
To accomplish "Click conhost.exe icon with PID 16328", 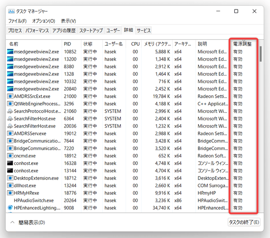I will pyautogui.click(x=10, y=163).
